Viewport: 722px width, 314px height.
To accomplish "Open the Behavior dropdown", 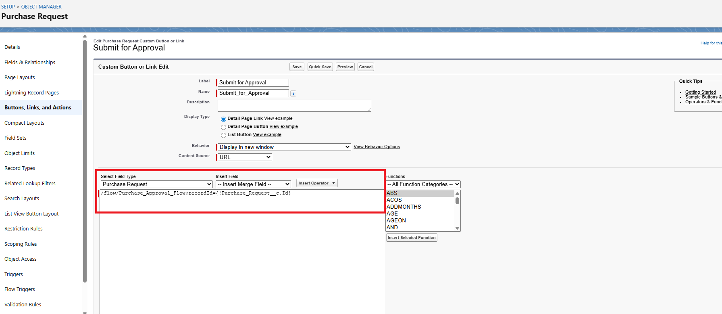I will [284, 147].
